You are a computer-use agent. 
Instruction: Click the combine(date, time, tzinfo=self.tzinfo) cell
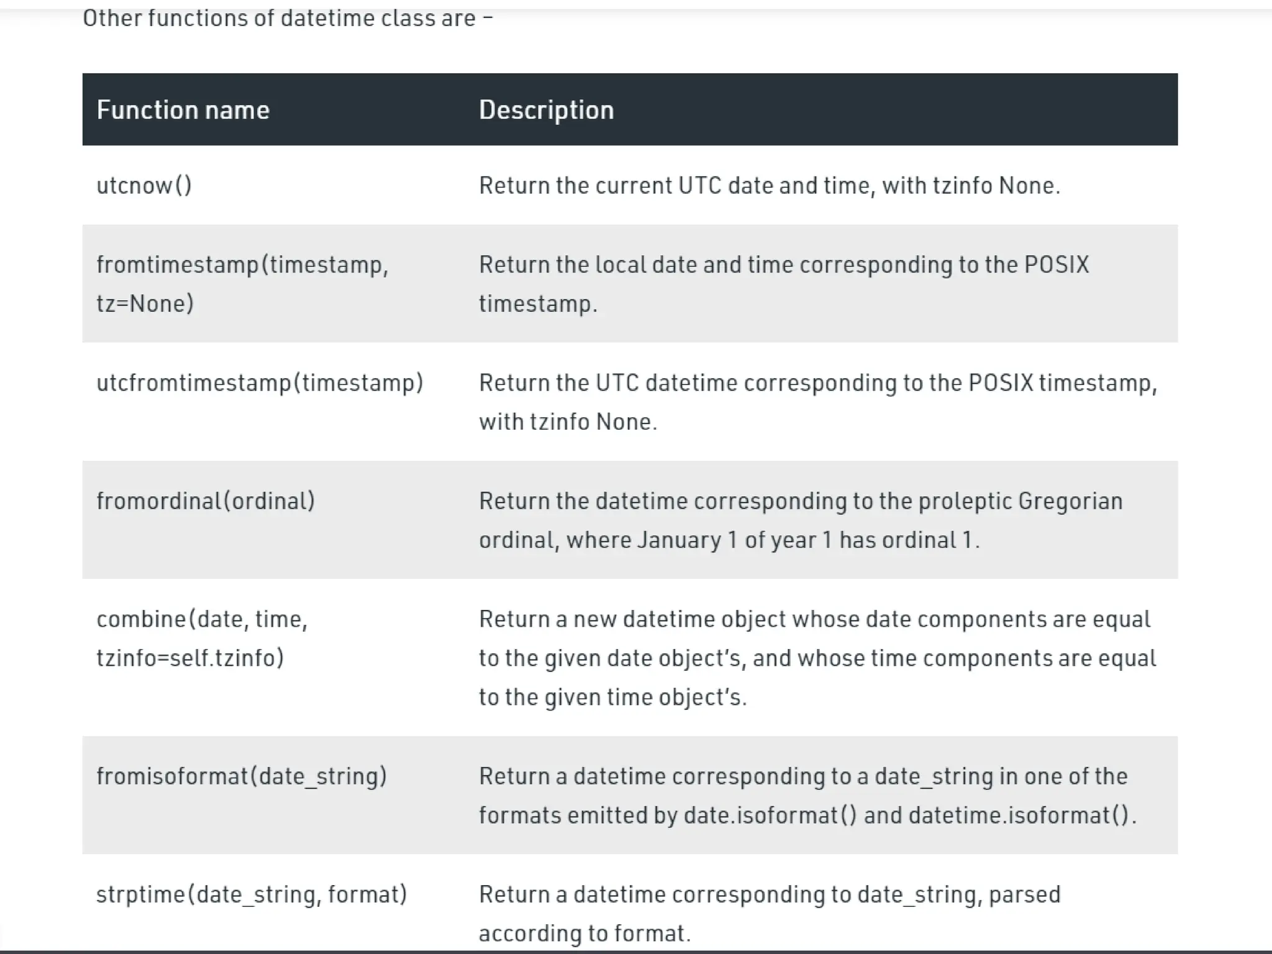[x=202, y=619]
